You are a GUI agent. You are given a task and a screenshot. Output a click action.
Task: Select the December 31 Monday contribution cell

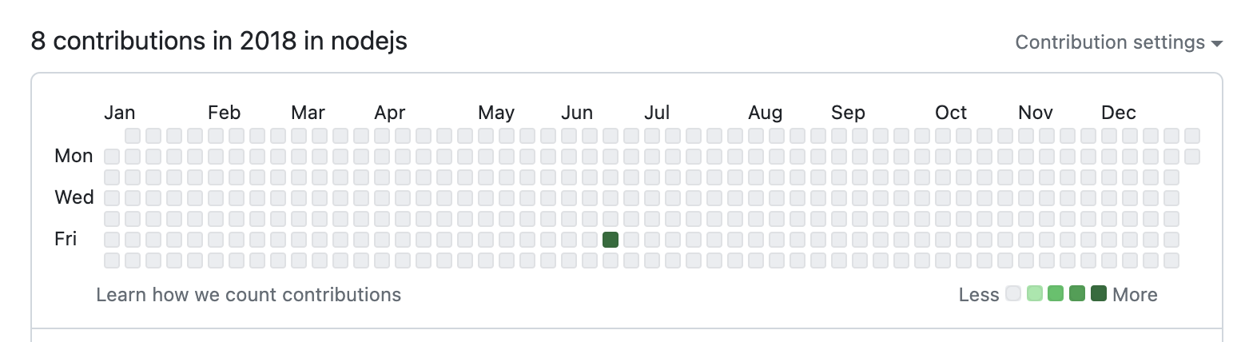click(1192, 156)
